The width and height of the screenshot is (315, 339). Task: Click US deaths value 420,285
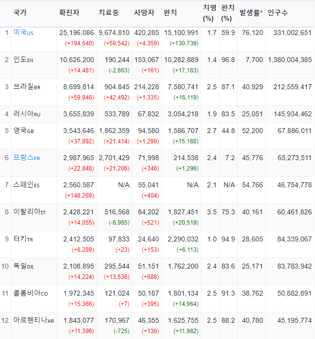[x=146, y=33]
